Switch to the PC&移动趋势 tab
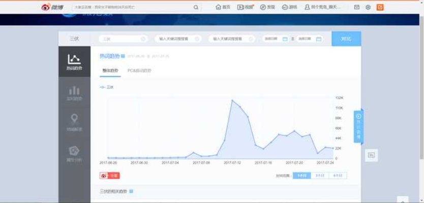The width and height of the screenshot is (424, 203). click(x=139, y=71)
